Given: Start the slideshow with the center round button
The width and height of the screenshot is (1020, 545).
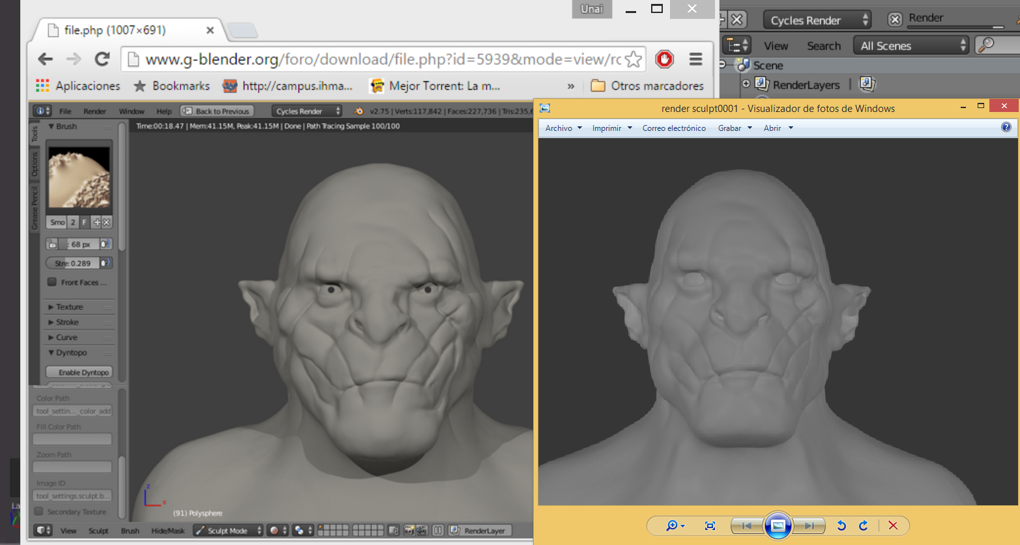Looking at the screenshot, I should click(778, 525).
